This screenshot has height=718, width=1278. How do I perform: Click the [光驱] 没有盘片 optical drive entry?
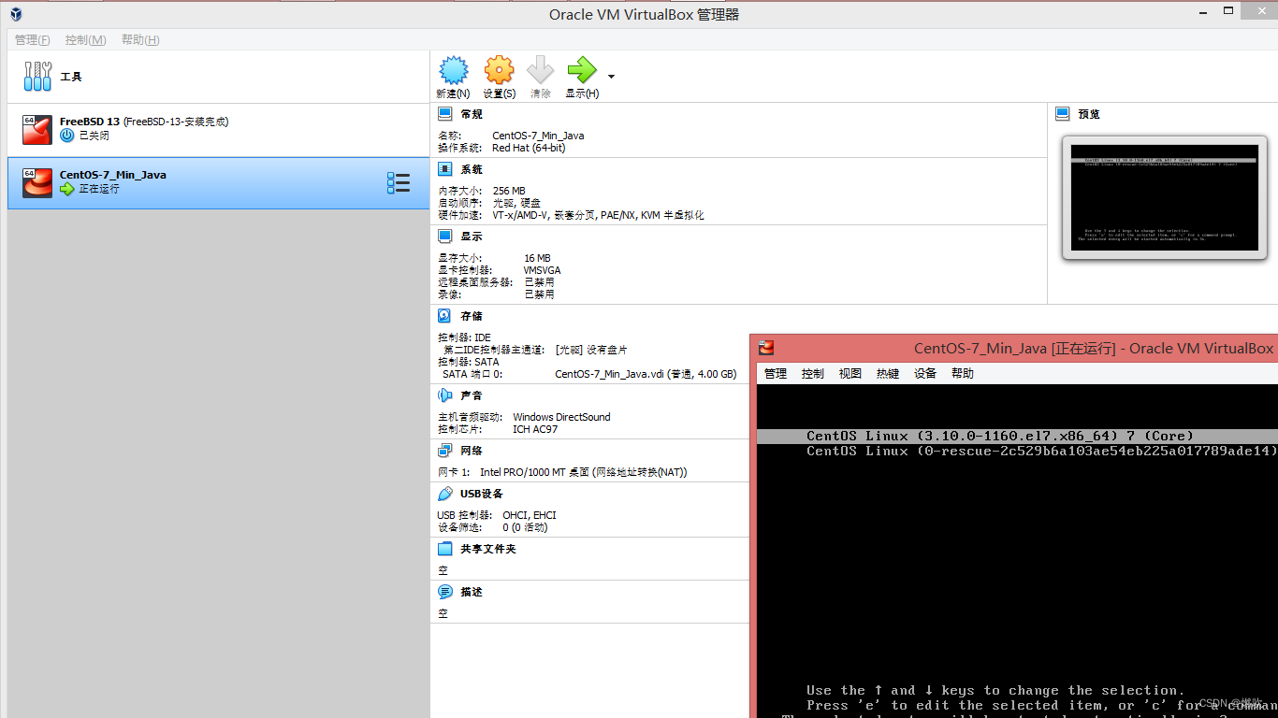coord(591,350)
